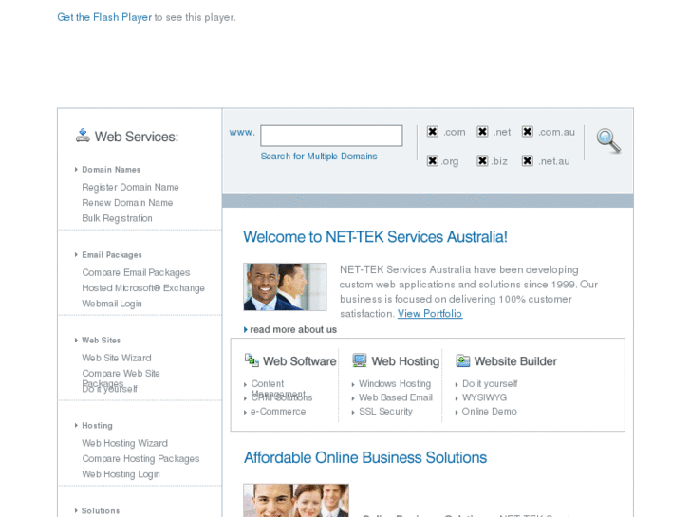The width and height of the screenshot is (690, 517).
Task: Toggle the .biz domain checkbox
Action: (482, 161)
